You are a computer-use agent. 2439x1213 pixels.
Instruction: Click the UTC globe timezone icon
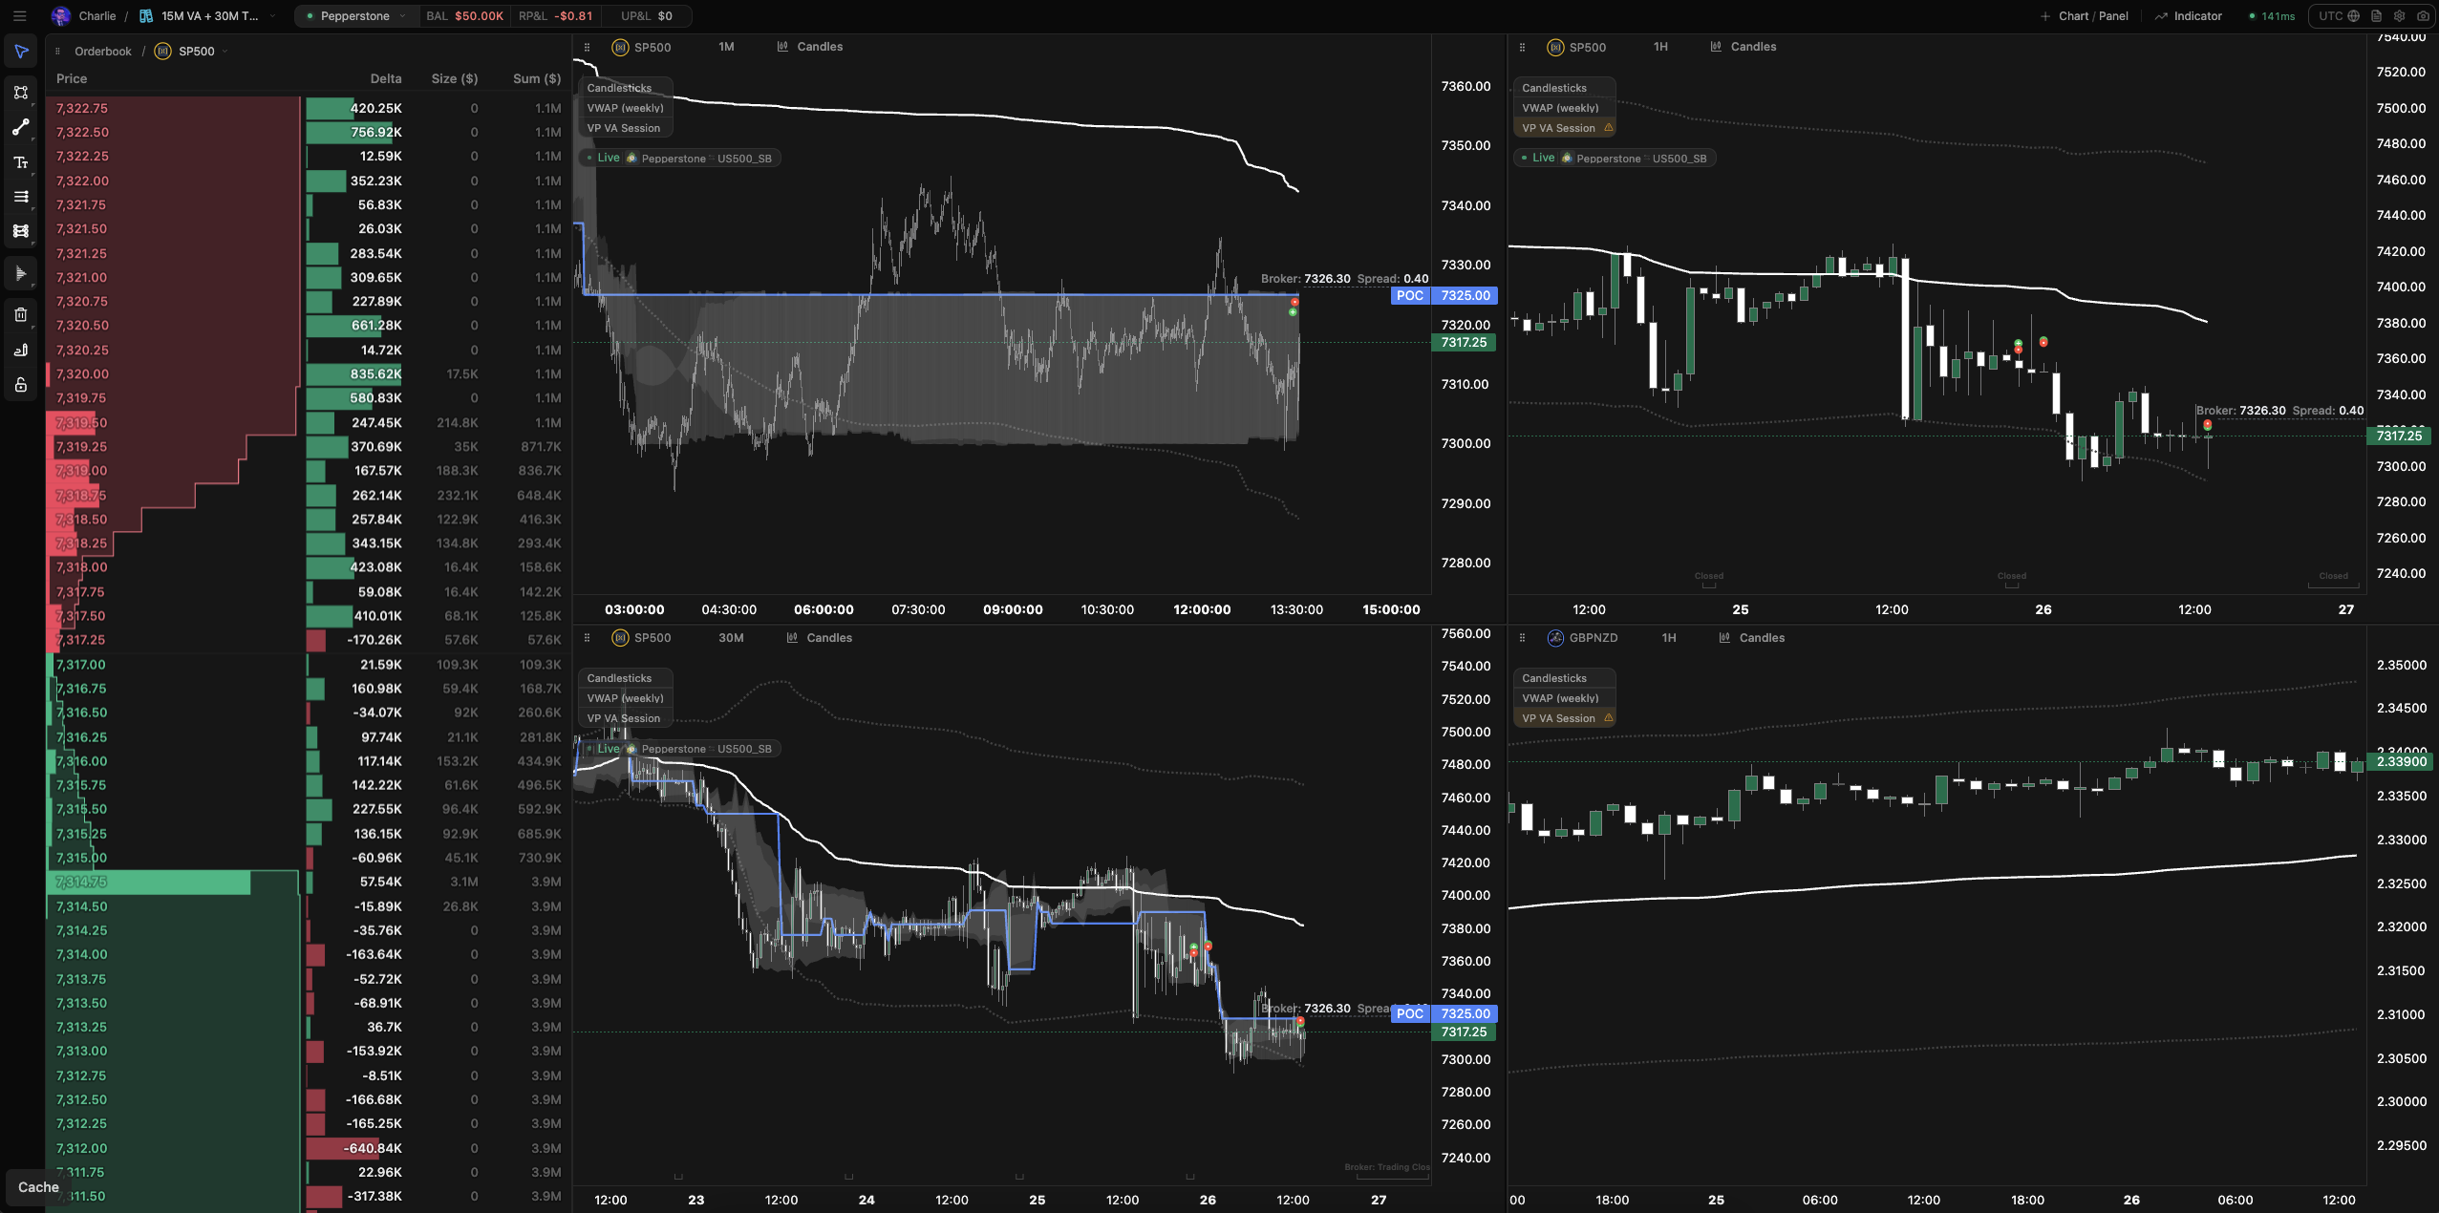coord(2353,16)
